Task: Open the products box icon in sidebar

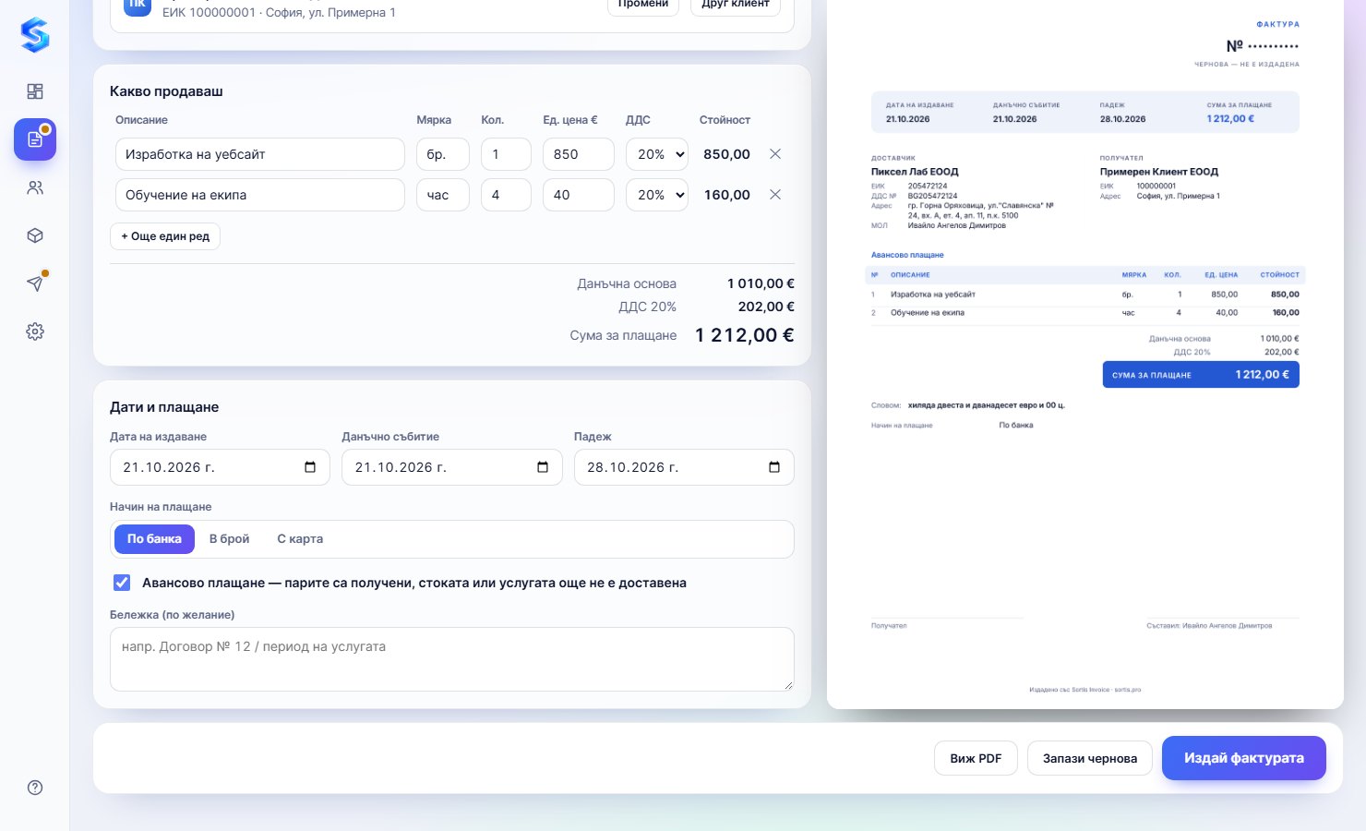Action: point(35,235)
